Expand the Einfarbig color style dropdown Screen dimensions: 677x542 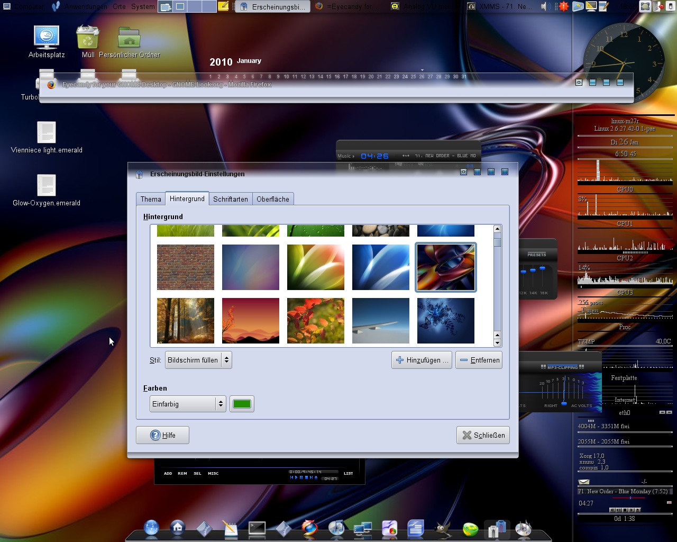click(x=188, y=404)
